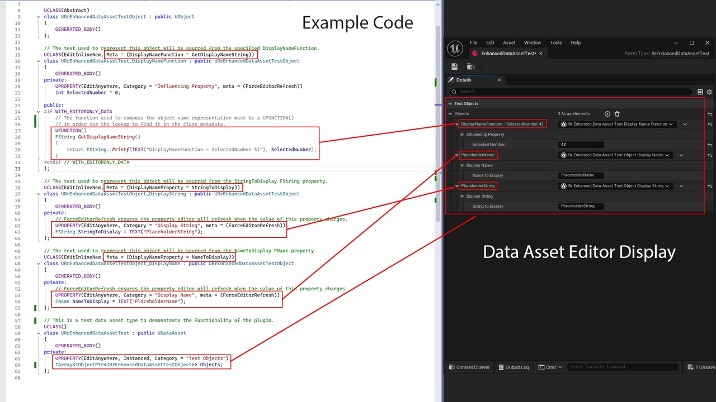This screenshot has height=402, width=716.
Task: Open the Asset menu
Action: [x=509, y=42]
